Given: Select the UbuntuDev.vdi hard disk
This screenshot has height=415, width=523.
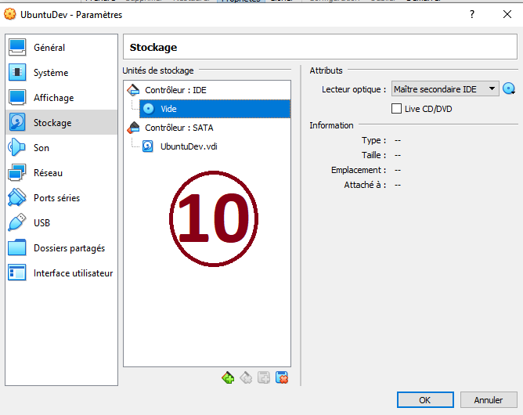Looking at the screenshot, I should pos(188,146).
